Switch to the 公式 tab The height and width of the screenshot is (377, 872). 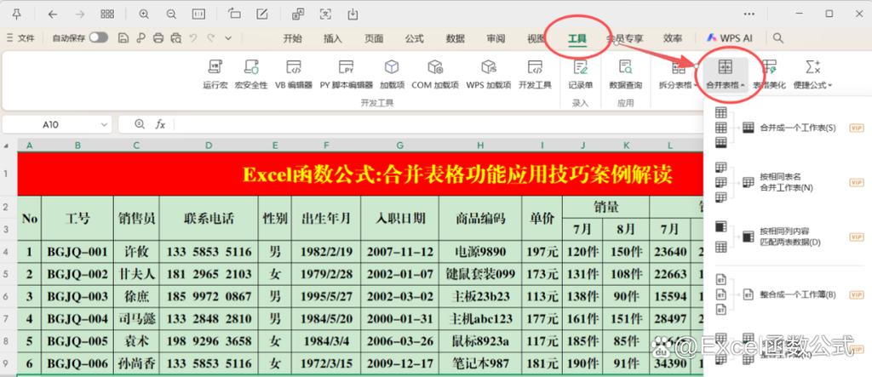point(415,38)
